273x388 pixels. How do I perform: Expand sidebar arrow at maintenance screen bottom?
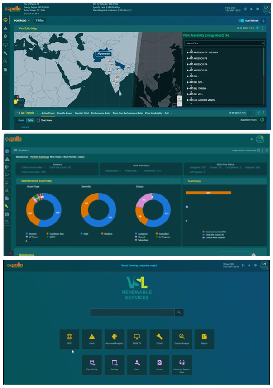click(x=10, y=253)
